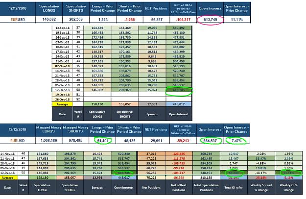Select the 978,495 Managed Money shorts value
Image resolution: width=306 pixels, height=199 pixels.
[x=75, y=140]
